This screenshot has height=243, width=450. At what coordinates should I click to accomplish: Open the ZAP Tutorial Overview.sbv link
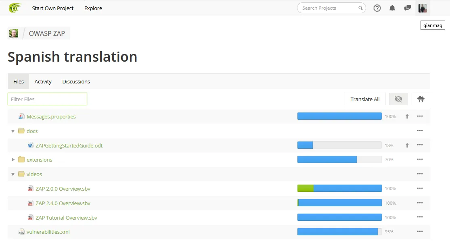point(66,218)
